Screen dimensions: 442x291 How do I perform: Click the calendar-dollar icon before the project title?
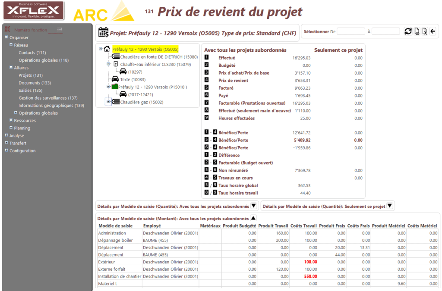tap(103, 32)
